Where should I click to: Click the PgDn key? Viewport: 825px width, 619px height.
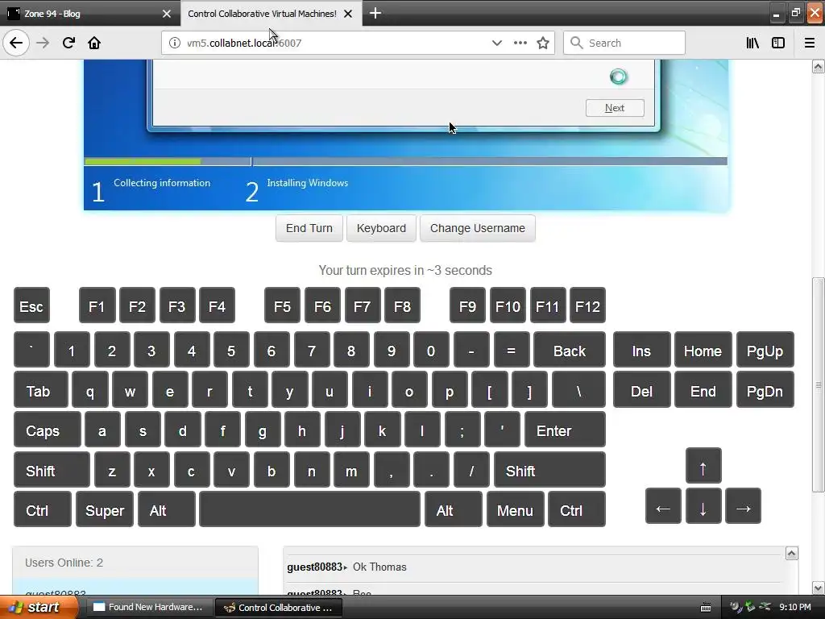pyautogui.click(x=765, y=390)
